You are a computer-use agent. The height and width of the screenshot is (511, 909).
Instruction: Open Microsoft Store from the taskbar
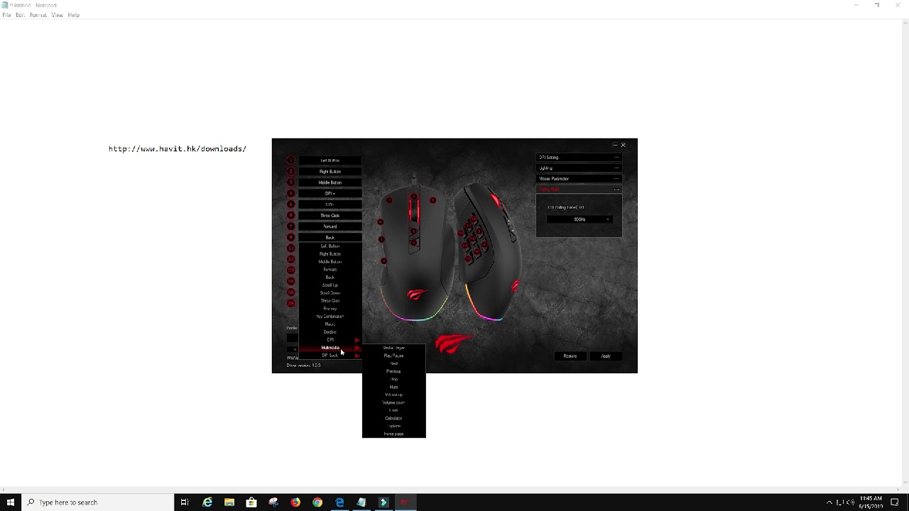click(x=251, y=502)
